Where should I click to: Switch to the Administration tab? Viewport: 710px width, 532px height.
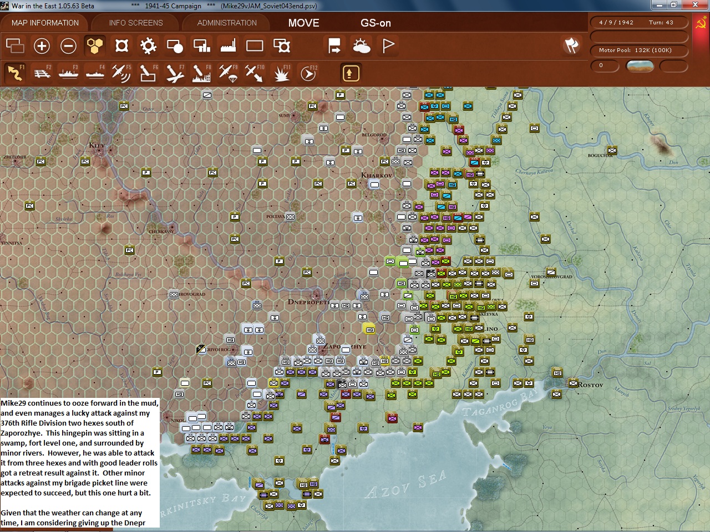coord(227,23)
